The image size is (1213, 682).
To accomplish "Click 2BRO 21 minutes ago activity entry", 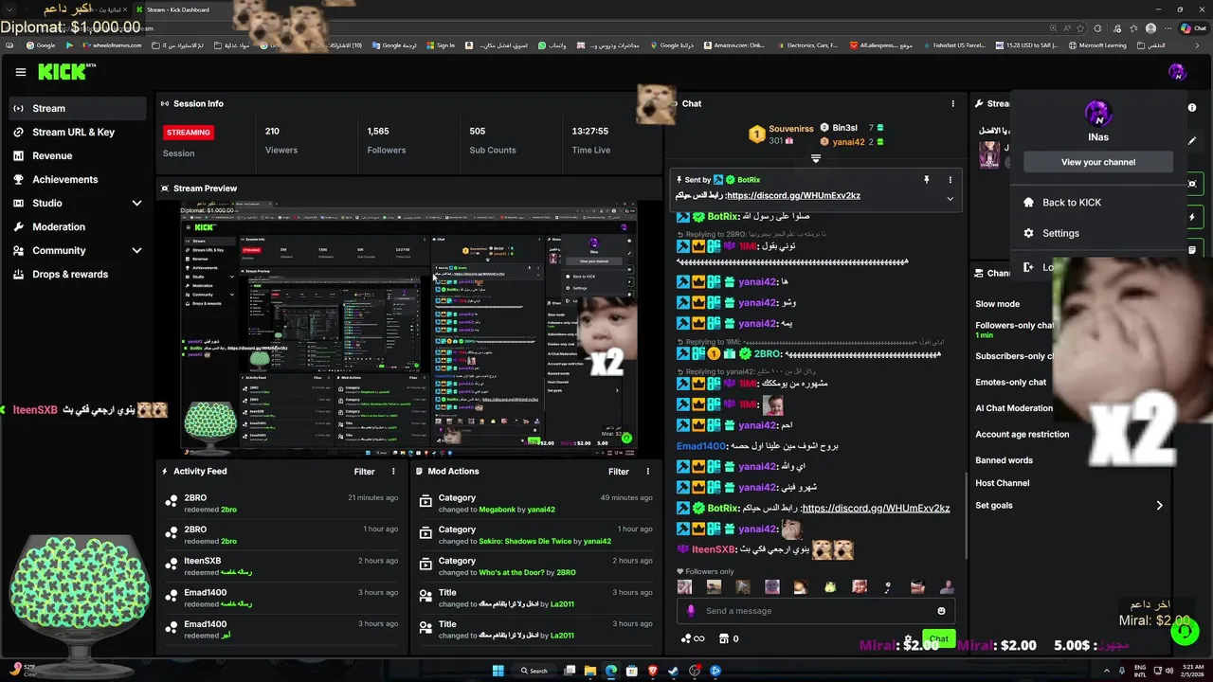I will 281,503.
